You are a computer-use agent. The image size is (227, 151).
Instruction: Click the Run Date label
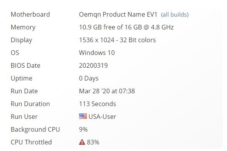click(24, 91)
